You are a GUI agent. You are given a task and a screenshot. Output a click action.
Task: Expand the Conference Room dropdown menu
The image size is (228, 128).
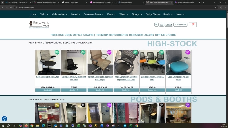94,14
